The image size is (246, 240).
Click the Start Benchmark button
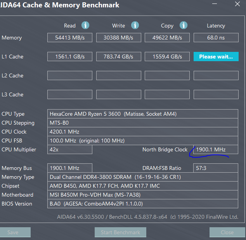point(121,232)
